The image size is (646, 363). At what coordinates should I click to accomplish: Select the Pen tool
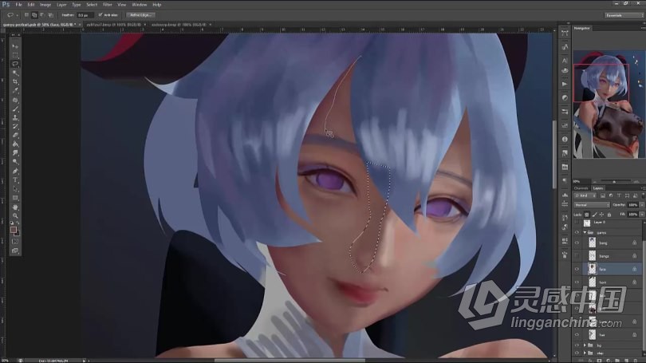(15, 171)
